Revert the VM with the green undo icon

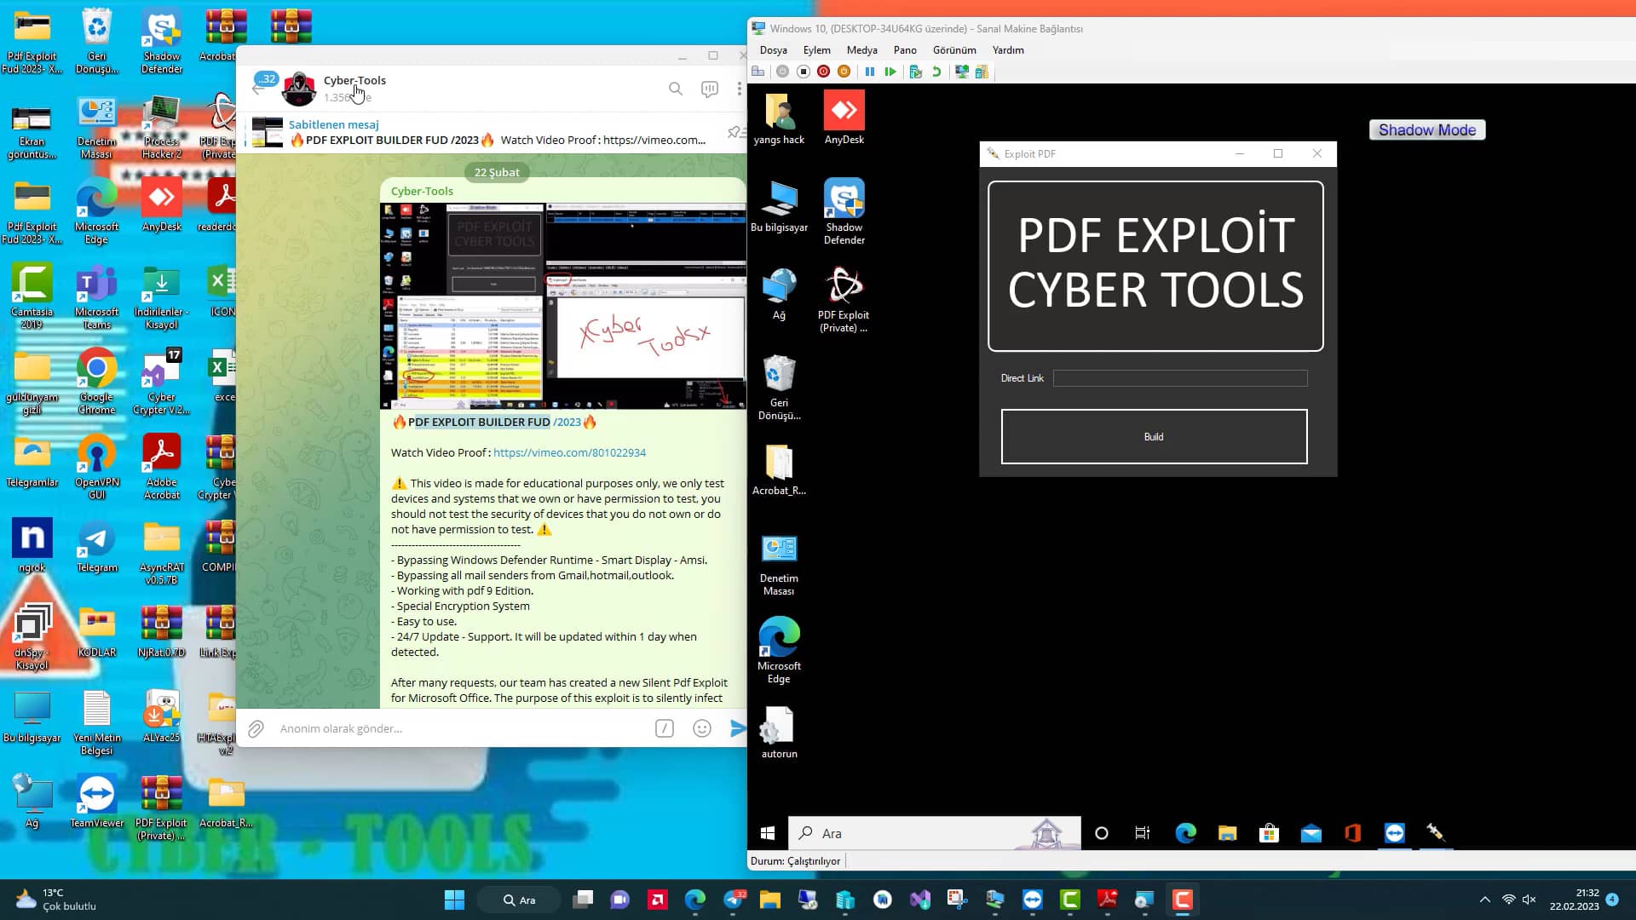pos(937,72)
